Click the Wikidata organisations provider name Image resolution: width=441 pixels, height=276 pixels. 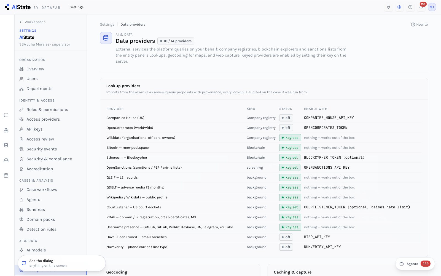tap(141, 138)
